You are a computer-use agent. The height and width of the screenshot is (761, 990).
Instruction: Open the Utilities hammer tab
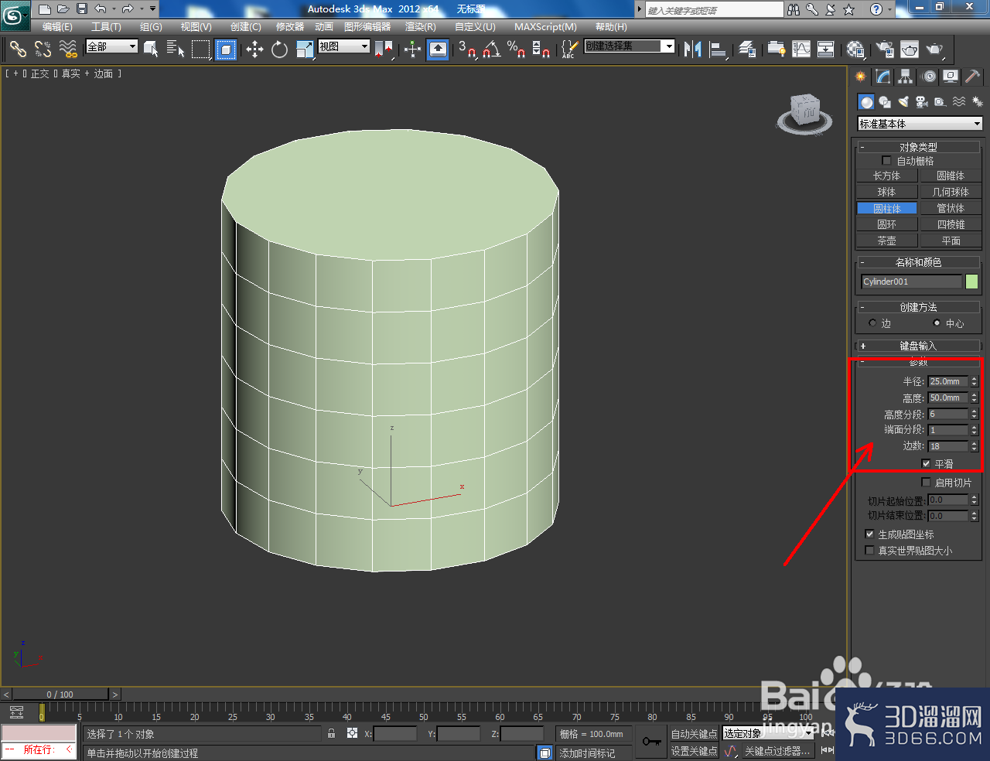973,77
